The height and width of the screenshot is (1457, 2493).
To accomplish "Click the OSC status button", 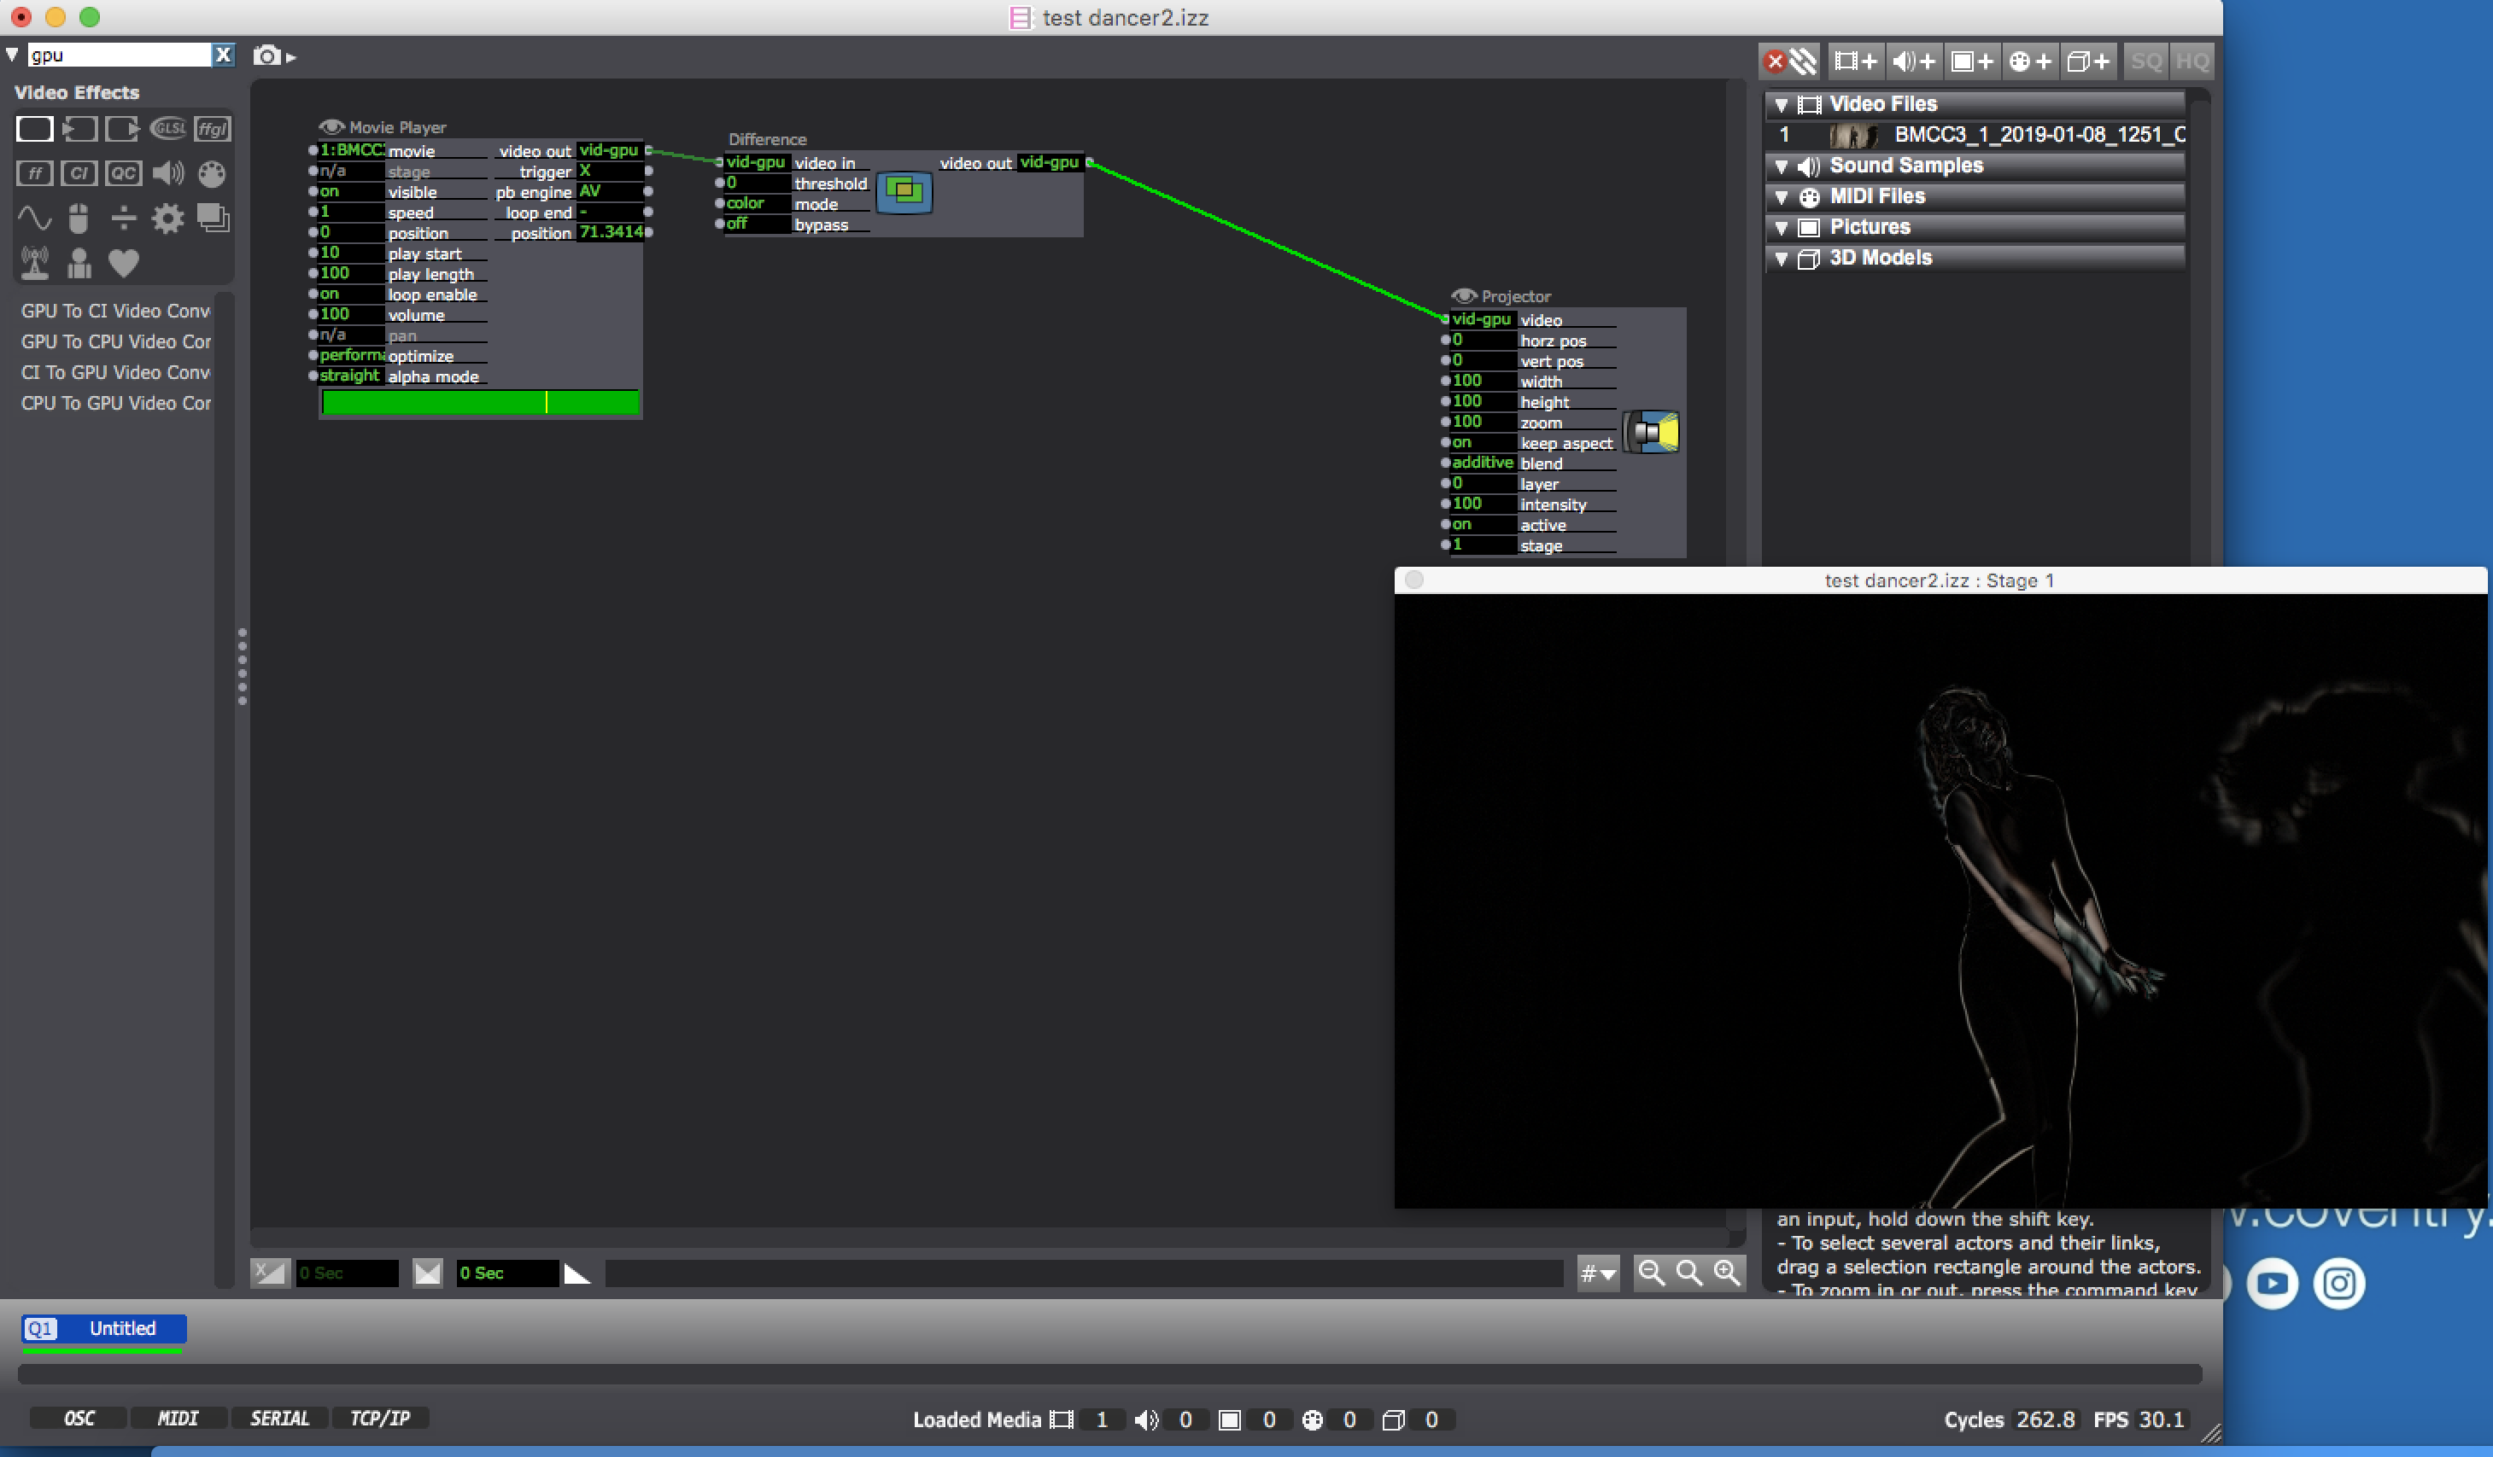I will pos(79,1419).
